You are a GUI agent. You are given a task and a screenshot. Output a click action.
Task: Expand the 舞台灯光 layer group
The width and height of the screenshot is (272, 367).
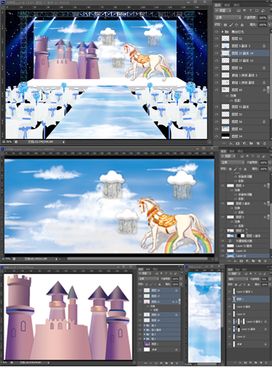click(223, 32)
